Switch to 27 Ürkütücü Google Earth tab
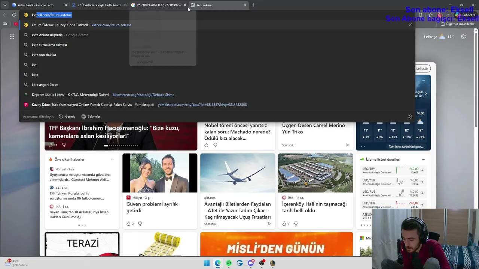479x269 pixels. [x=99, y=5]
